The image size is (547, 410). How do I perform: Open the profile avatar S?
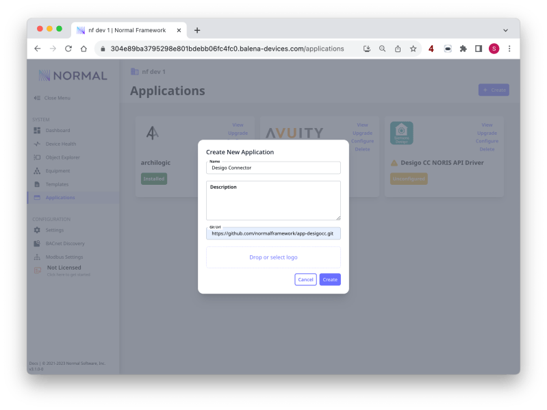494,49
